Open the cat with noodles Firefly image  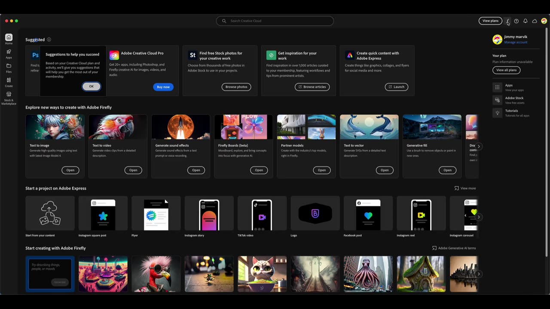[262, 274]
